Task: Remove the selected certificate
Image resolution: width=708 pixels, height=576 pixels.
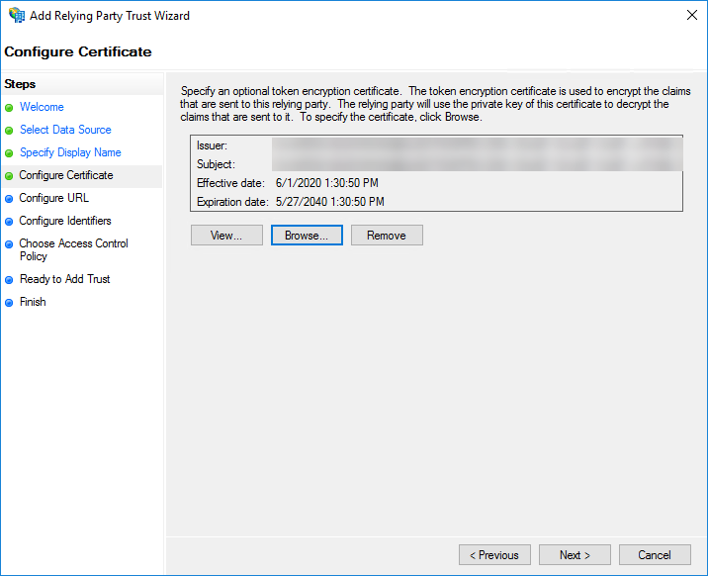Action: pyautogui.click(x=387, y=236)
